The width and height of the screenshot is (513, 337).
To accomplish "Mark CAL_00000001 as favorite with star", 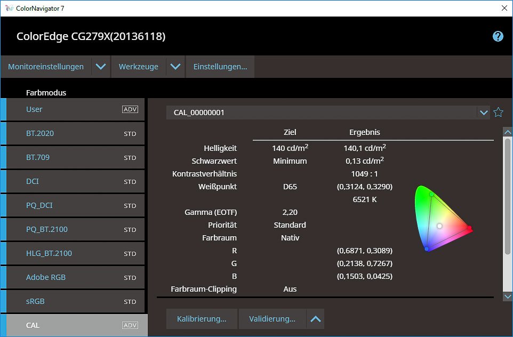I will coord(498,112).
